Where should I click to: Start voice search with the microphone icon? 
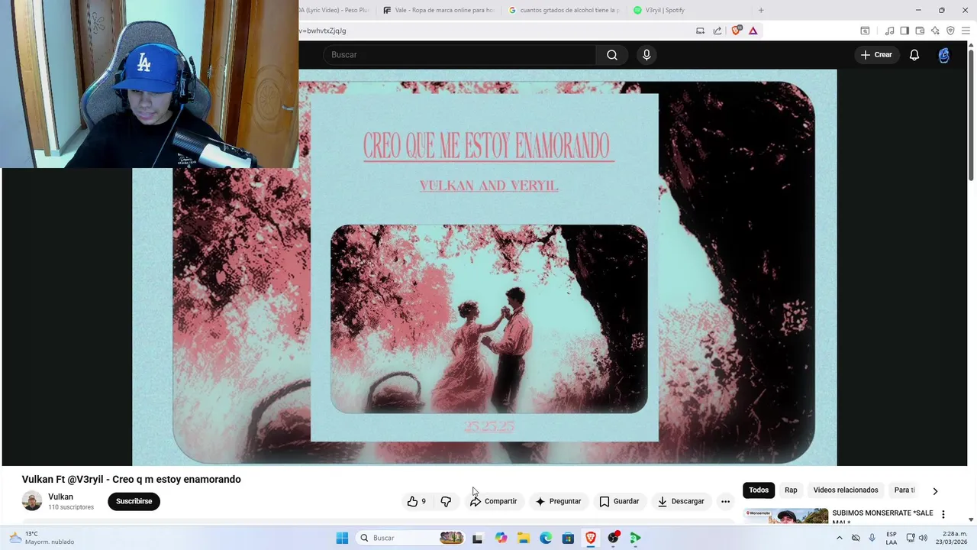646,55
